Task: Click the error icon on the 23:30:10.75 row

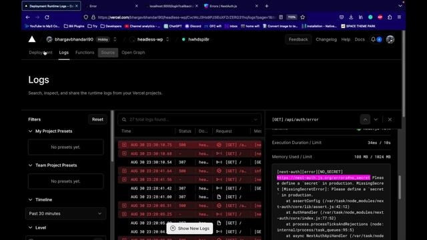Action: tap(124, 145)
